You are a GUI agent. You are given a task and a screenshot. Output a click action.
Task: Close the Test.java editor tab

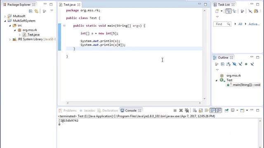pos(79,5)
